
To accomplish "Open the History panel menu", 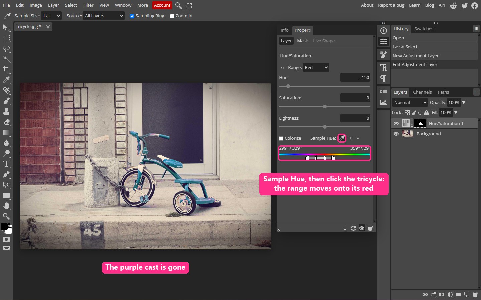I will pyautogui.click(x=476, y=29).
